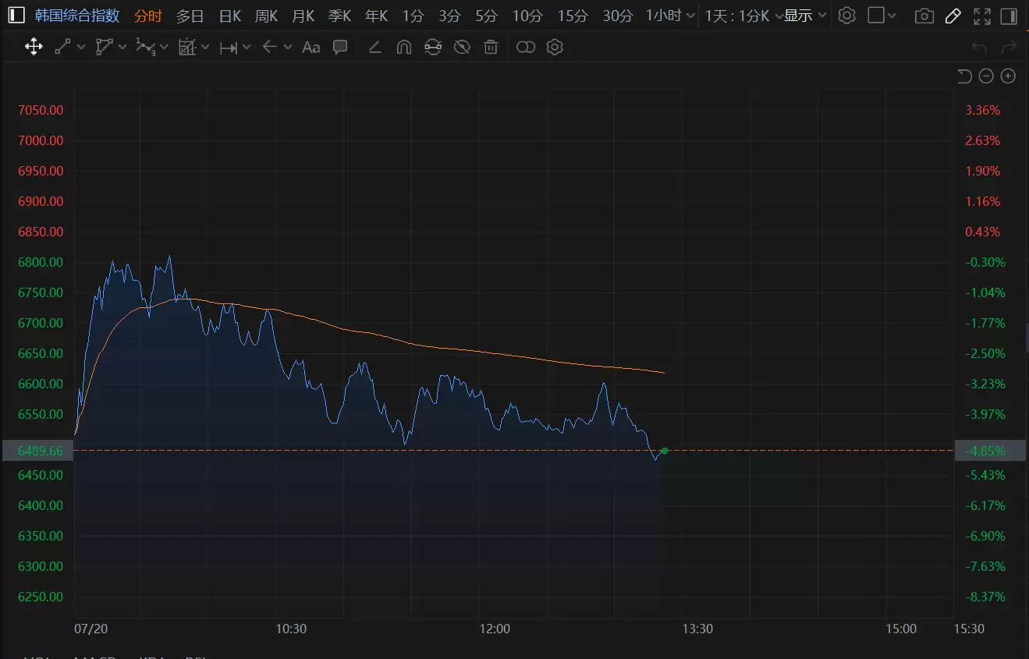Zoom out chart with minus circle
Viewport: 1029px width, 659px height.
pos(986,76)
